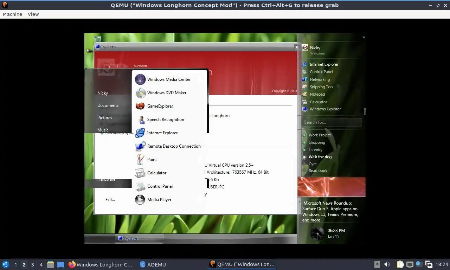Open Control Panel icon in start menu
450x270 pixels.
[x=140, y=186]
